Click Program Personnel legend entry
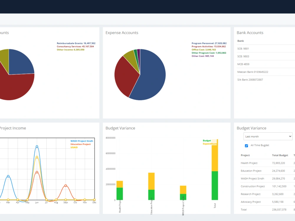Image resolution: width=295 pixels, height=221 pixels. pos(209,43)
